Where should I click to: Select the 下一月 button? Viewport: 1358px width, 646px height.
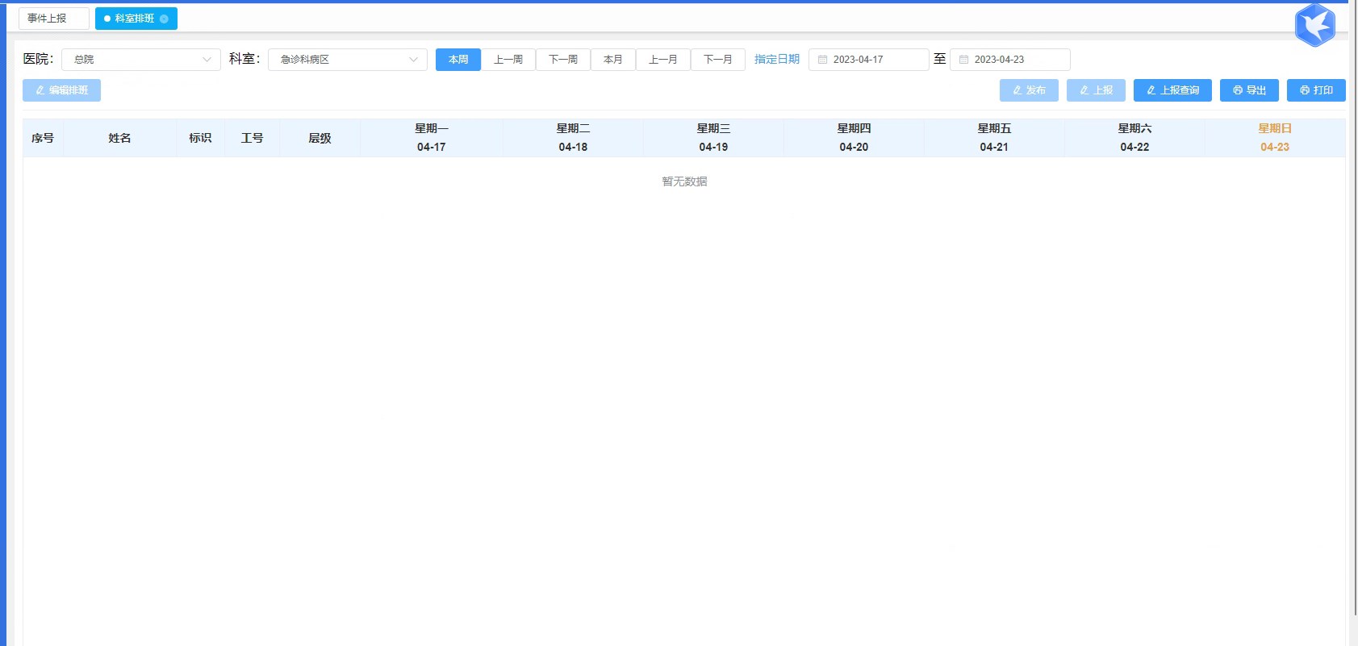click(x=718, y=60)
